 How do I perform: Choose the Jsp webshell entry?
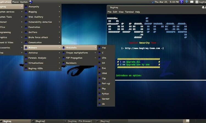pos(106,78)
